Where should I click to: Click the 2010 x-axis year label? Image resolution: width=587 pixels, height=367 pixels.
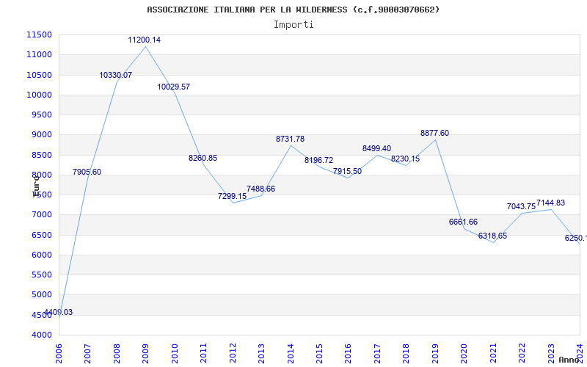(175, 354)
